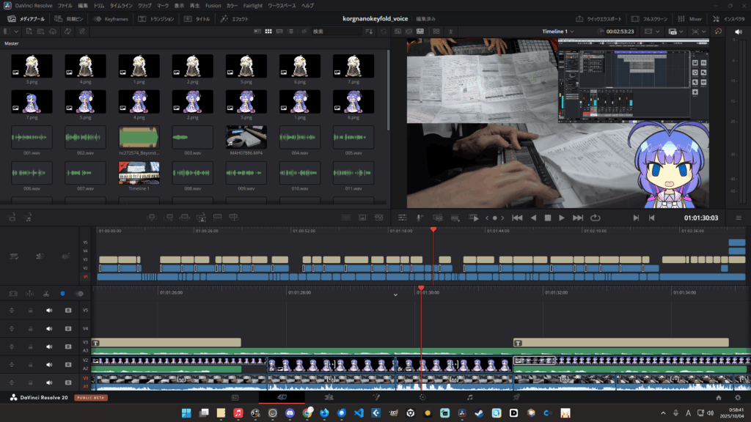This screenshot has width=751, height=422.
Task: Click the Full Screen button
Action: pyautogui.click(x=654, y=18)
